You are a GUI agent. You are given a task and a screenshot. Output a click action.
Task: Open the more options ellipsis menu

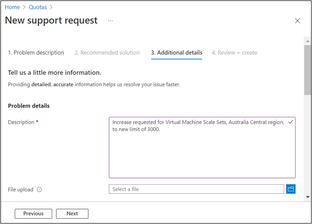tap(110, 20)
